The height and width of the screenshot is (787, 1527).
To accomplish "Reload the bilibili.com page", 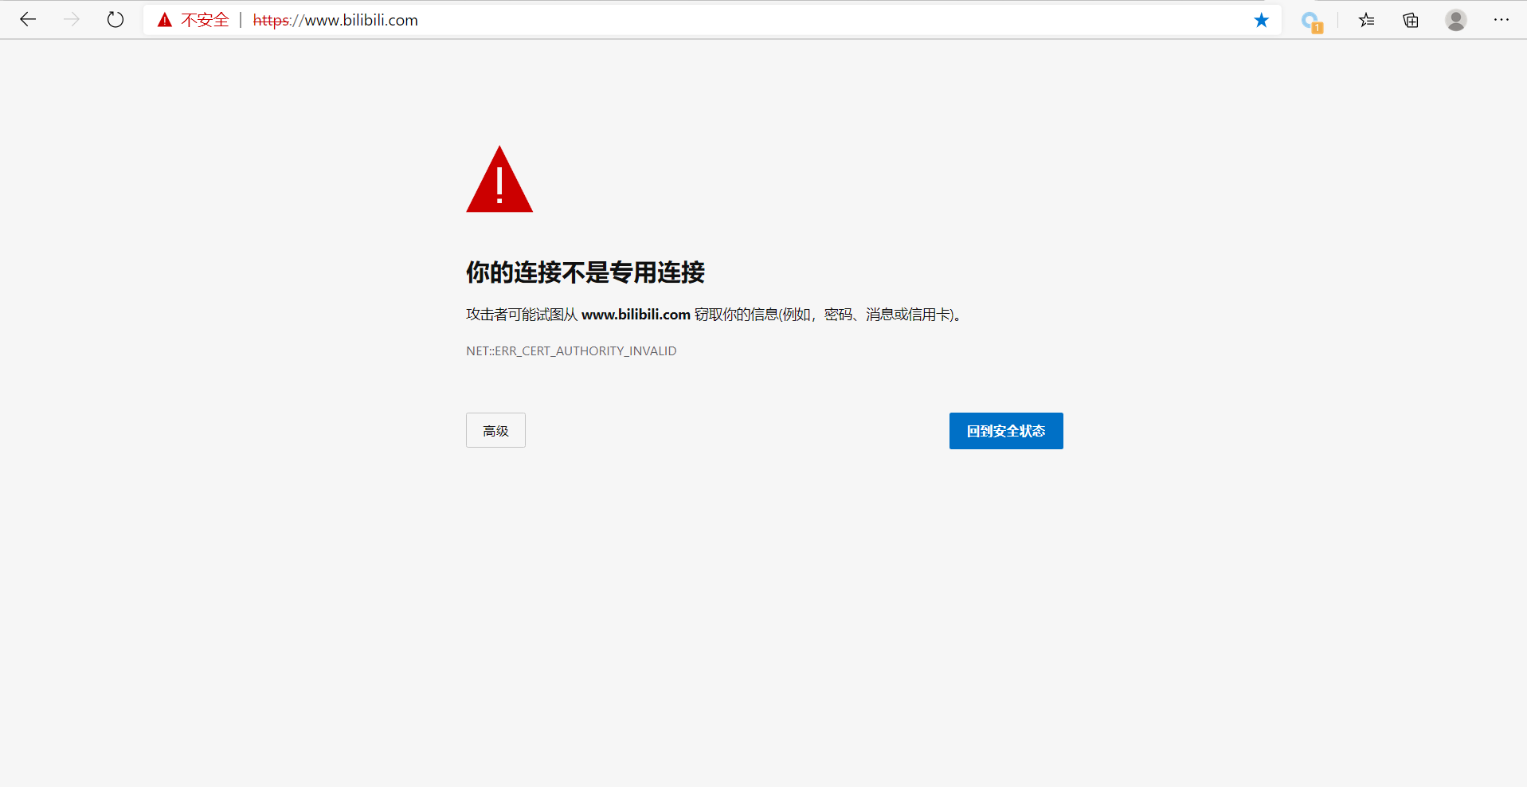I will tap(116, 20).
